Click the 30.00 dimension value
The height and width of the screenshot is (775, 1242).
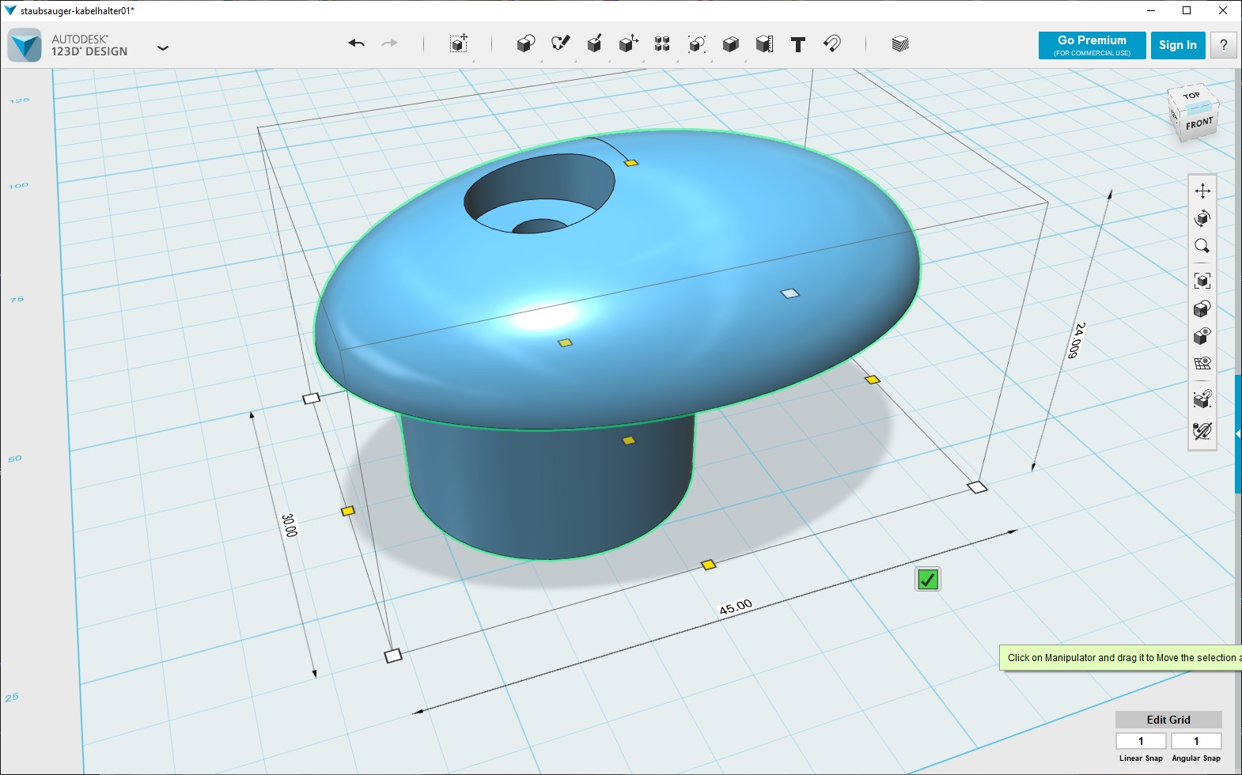coord(290,525)
